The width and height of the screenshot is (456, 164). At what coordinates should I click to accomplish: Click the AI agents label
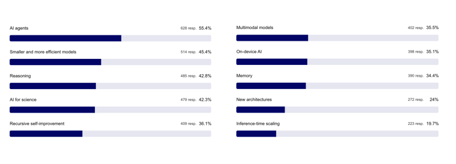(x=19, y=28)
